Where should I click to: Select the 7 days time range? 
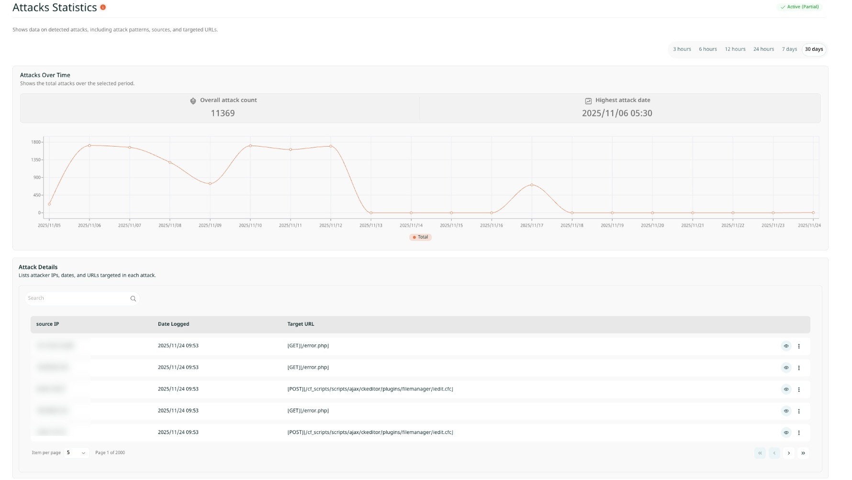click(789, 49)
